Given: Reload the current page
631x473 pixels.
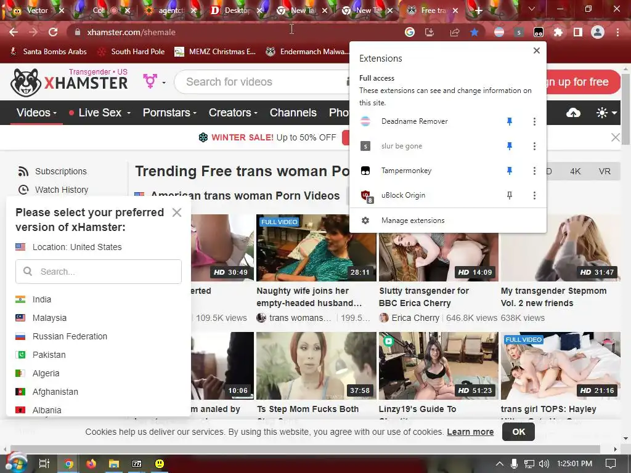Looking at the screenshot, I should click(53, 32).
